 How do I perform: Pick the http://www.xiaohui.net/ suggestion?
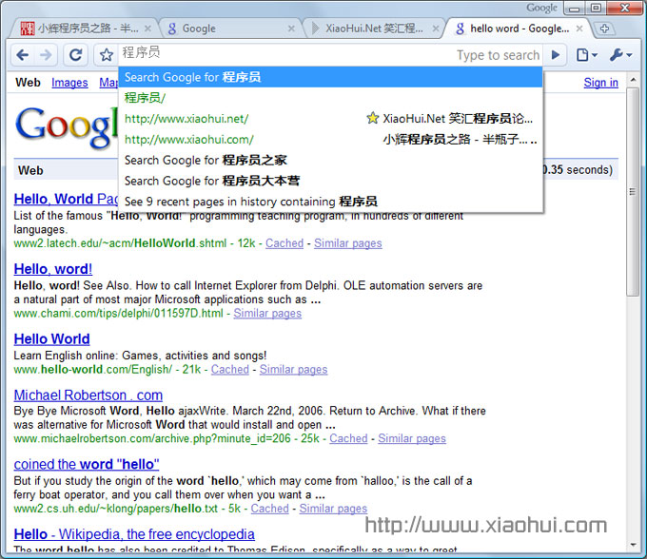330,119
